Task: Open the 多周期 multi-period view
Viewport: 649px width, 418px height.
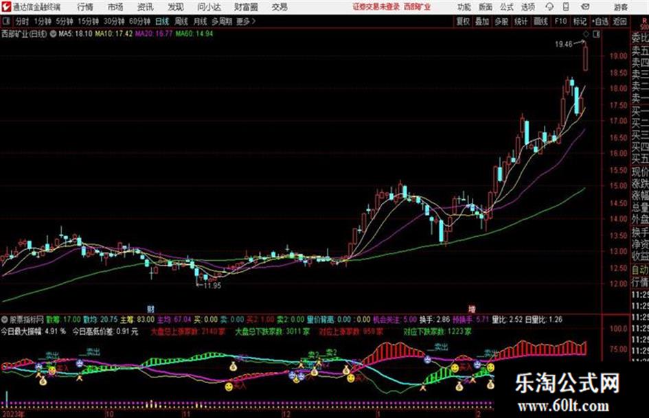Action: click(222, 21)
